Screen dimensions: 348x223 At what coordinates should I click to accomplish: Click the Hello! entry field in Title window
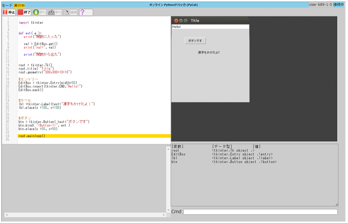point(210,27)
